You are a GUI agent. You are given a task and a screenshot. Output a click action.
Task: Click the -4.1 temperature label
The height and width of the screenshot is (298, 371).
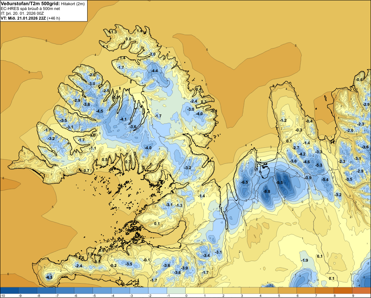[123, 119]
